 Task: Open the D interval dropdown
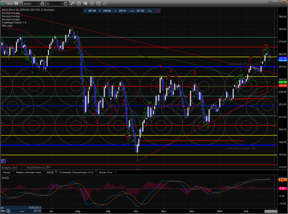tap(55, 4)
